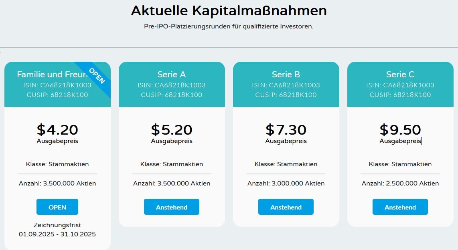Click Anzahl: 3.000.000 Aktien in Serie B
The height and width of the screenshot is (250, 458).
(x=286, y=183)
